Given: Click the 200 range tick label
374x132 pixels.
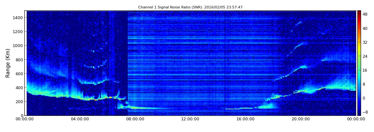Looking at the screenshot, I should [x=19, y=102].
